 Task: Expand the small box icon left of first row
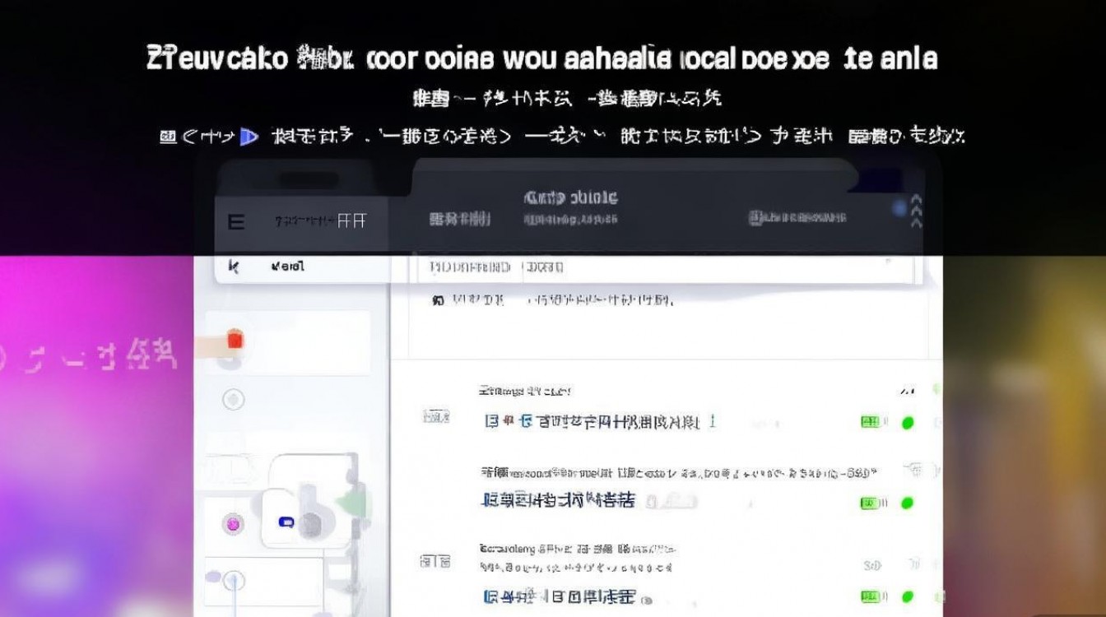[x=435, y=417]
